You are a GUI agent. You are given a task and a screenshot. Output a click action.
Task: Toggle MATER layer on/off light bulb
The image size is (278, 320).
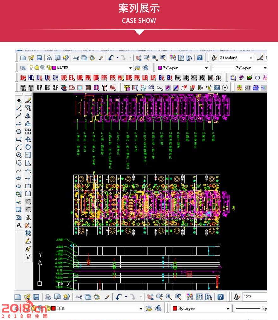coord(31,67)
